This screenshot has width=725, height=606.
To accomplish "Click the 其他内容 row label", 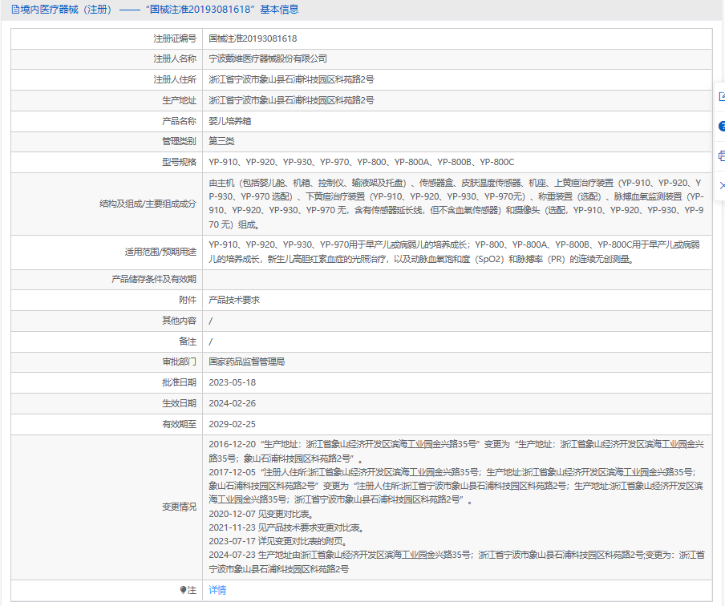I will coord(179,321).
